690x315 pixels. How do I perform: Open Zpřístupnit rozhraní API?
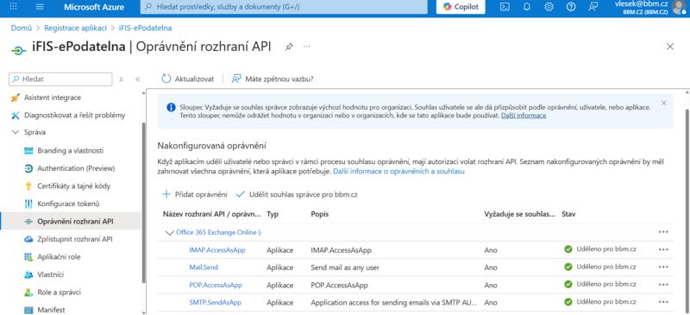pyautogui.click(x=75, y=239)
